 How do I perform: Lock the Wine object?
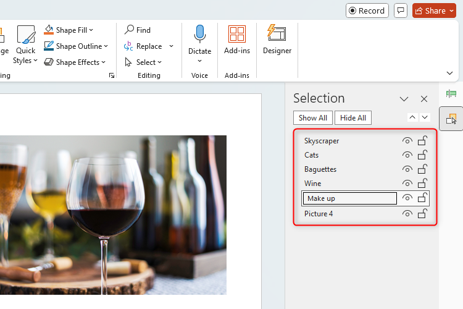(422, 183)
